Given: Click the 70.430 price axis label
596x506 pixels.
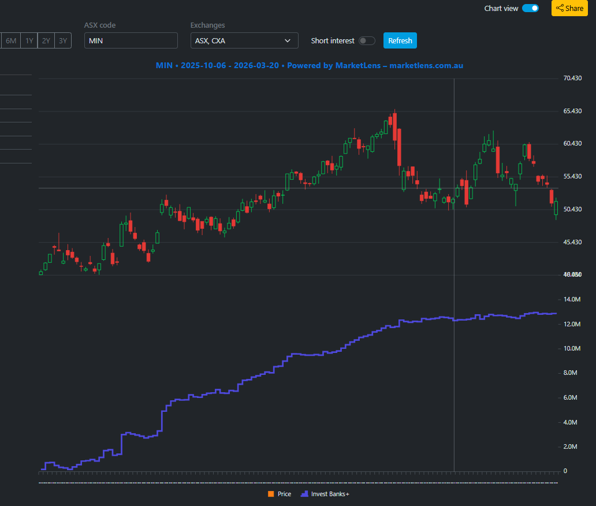Looking at the screenshot, I should [x=572, y=78].
